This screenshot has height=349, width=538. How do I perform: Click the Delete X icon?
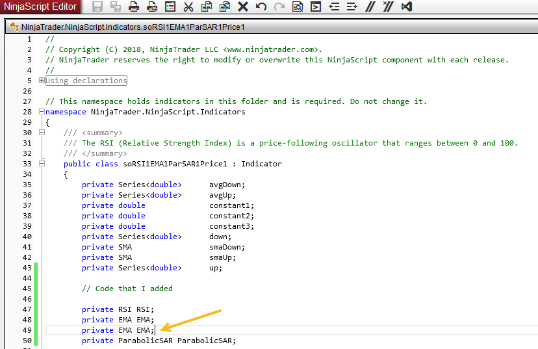243,6
